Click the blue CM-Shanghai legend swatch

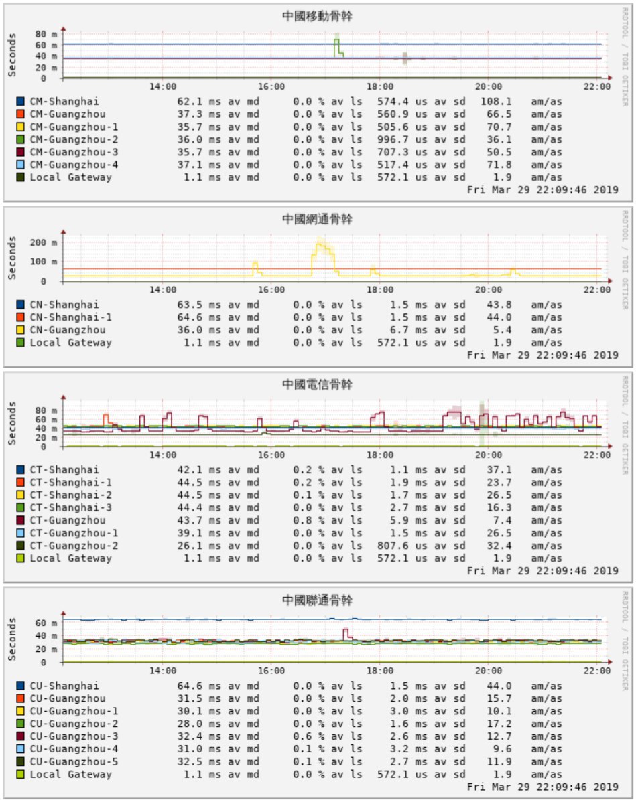click(20, 102)
